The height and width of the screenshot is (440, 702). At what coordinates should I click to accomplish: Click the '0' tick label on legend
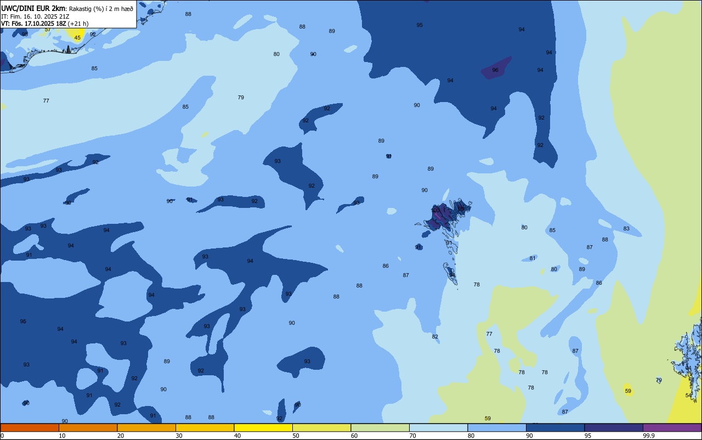[x=2, y=436]
